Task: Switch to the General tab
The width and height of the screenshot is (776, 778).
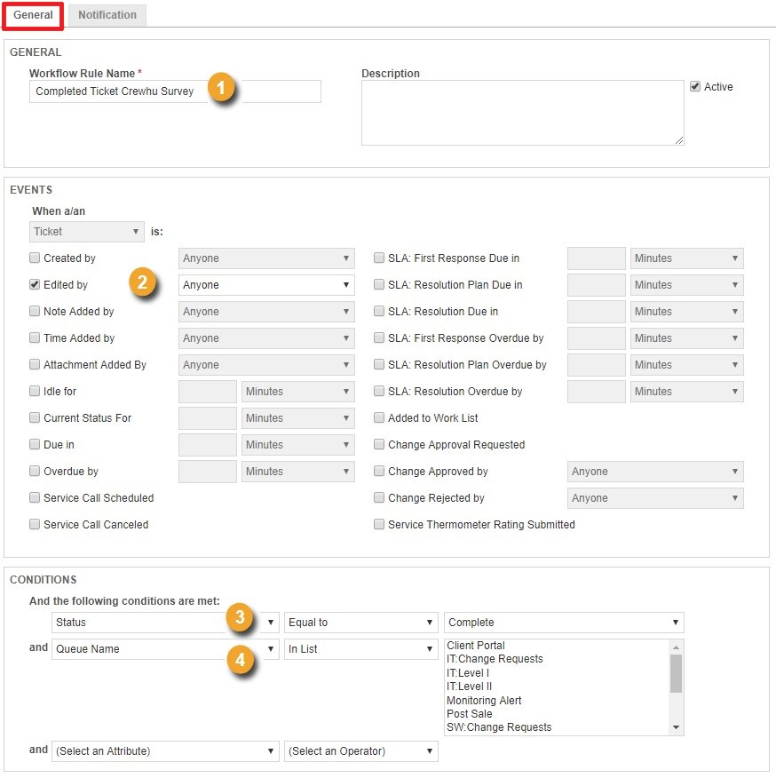Action: 33,15
